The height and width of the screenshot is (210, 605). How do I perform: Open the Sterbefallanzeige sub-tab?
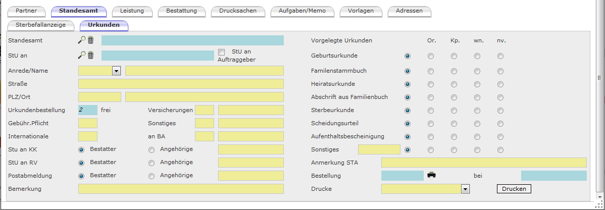point(41,25)
